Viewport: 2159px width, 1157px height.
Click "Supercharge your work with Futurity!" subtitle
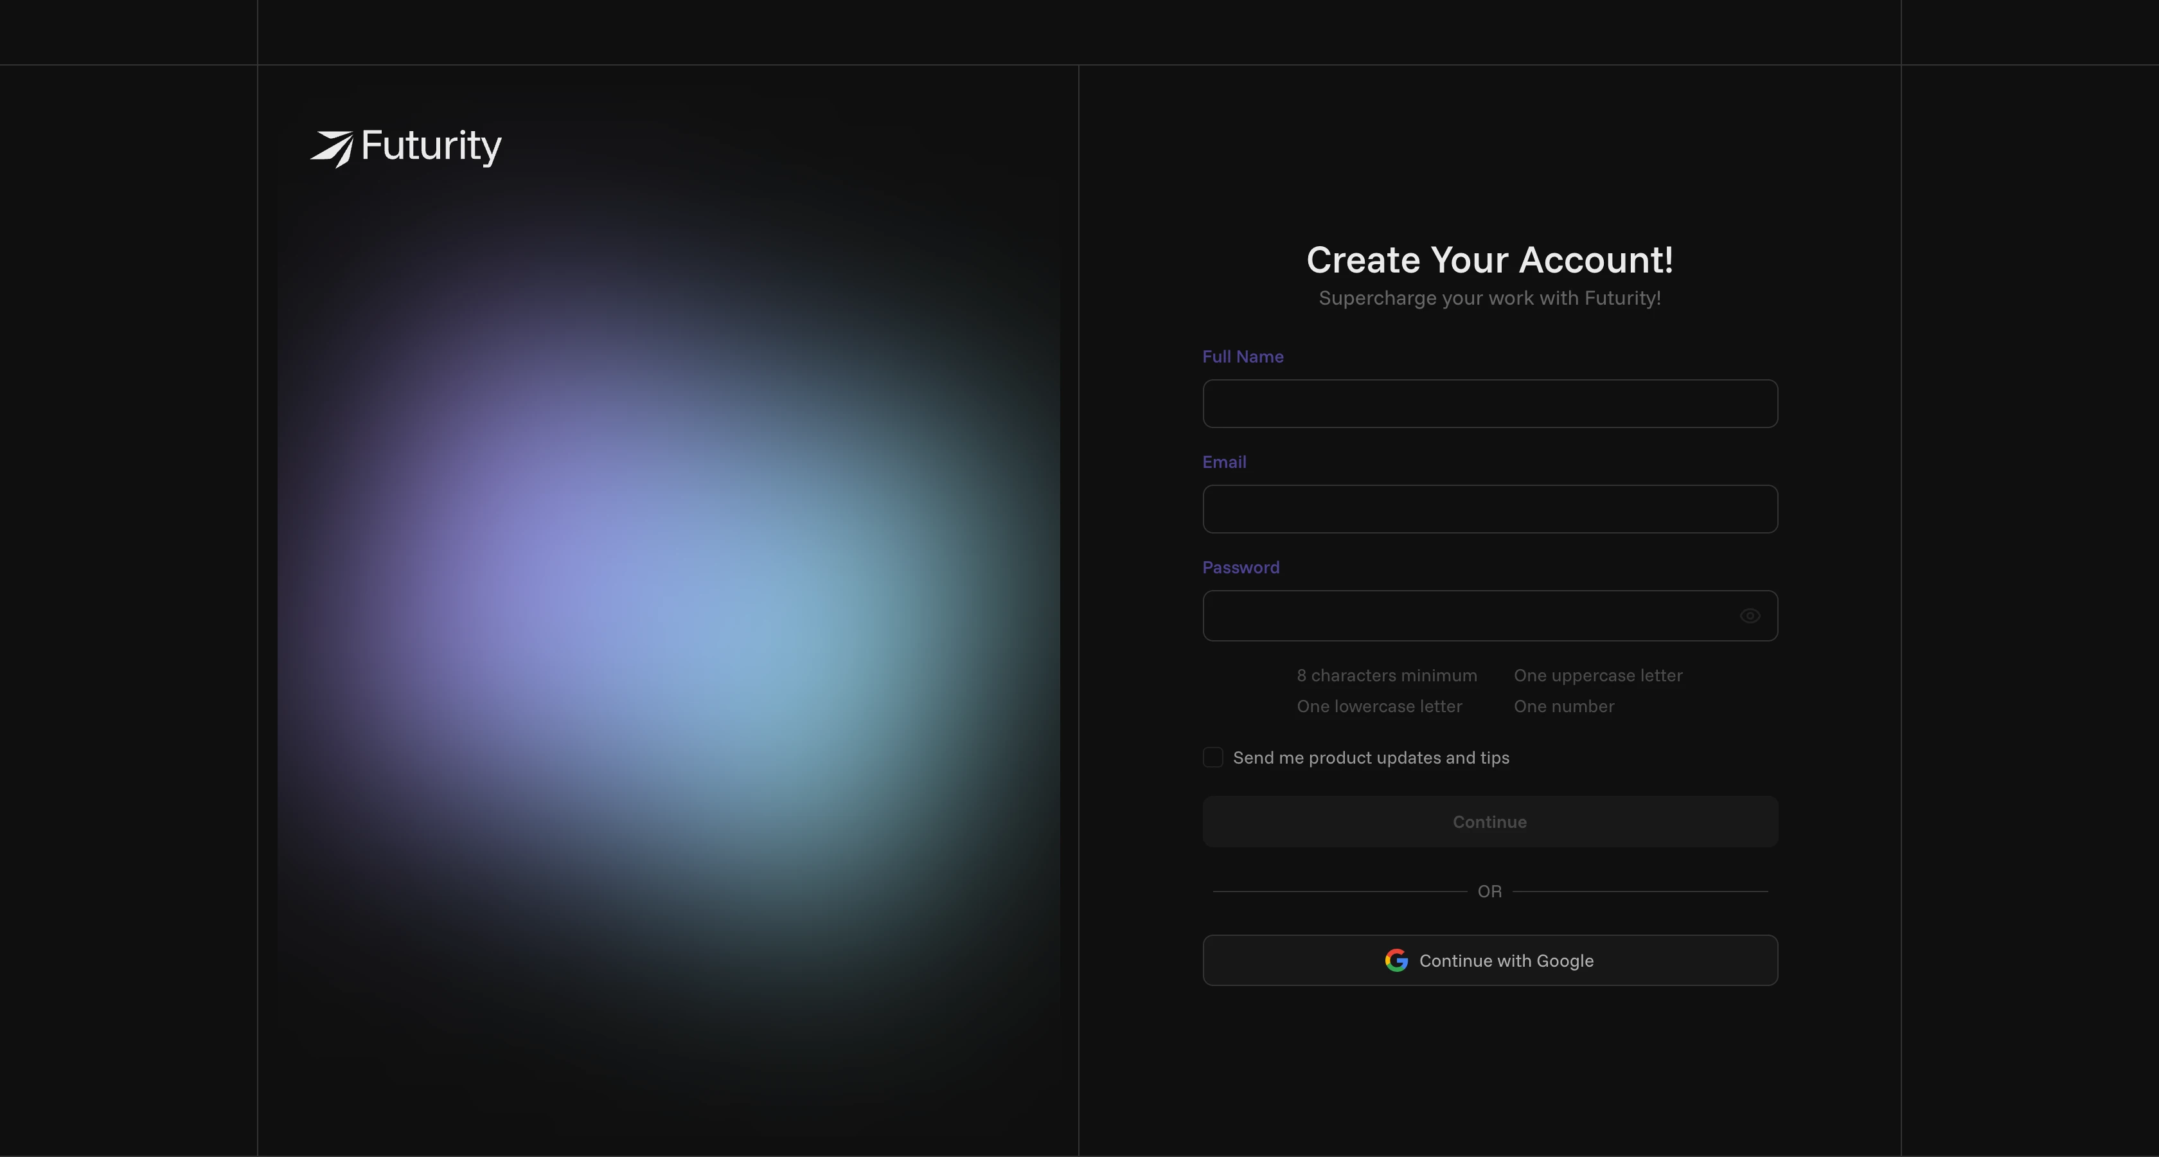point(1490,298)
